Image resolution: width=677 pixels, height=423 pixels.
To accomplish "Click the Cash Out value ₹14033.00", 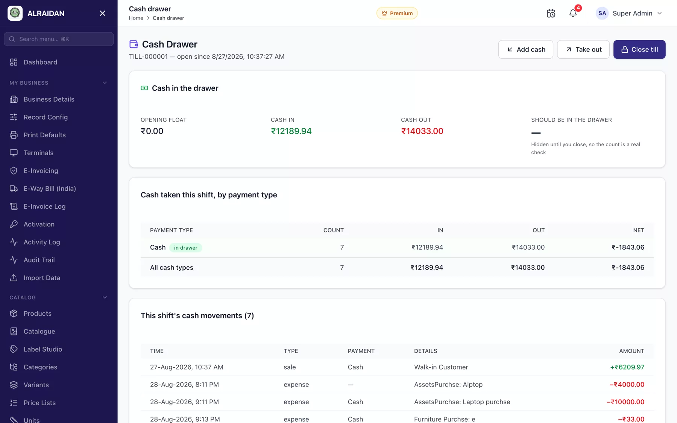I will tap(422, 131).
